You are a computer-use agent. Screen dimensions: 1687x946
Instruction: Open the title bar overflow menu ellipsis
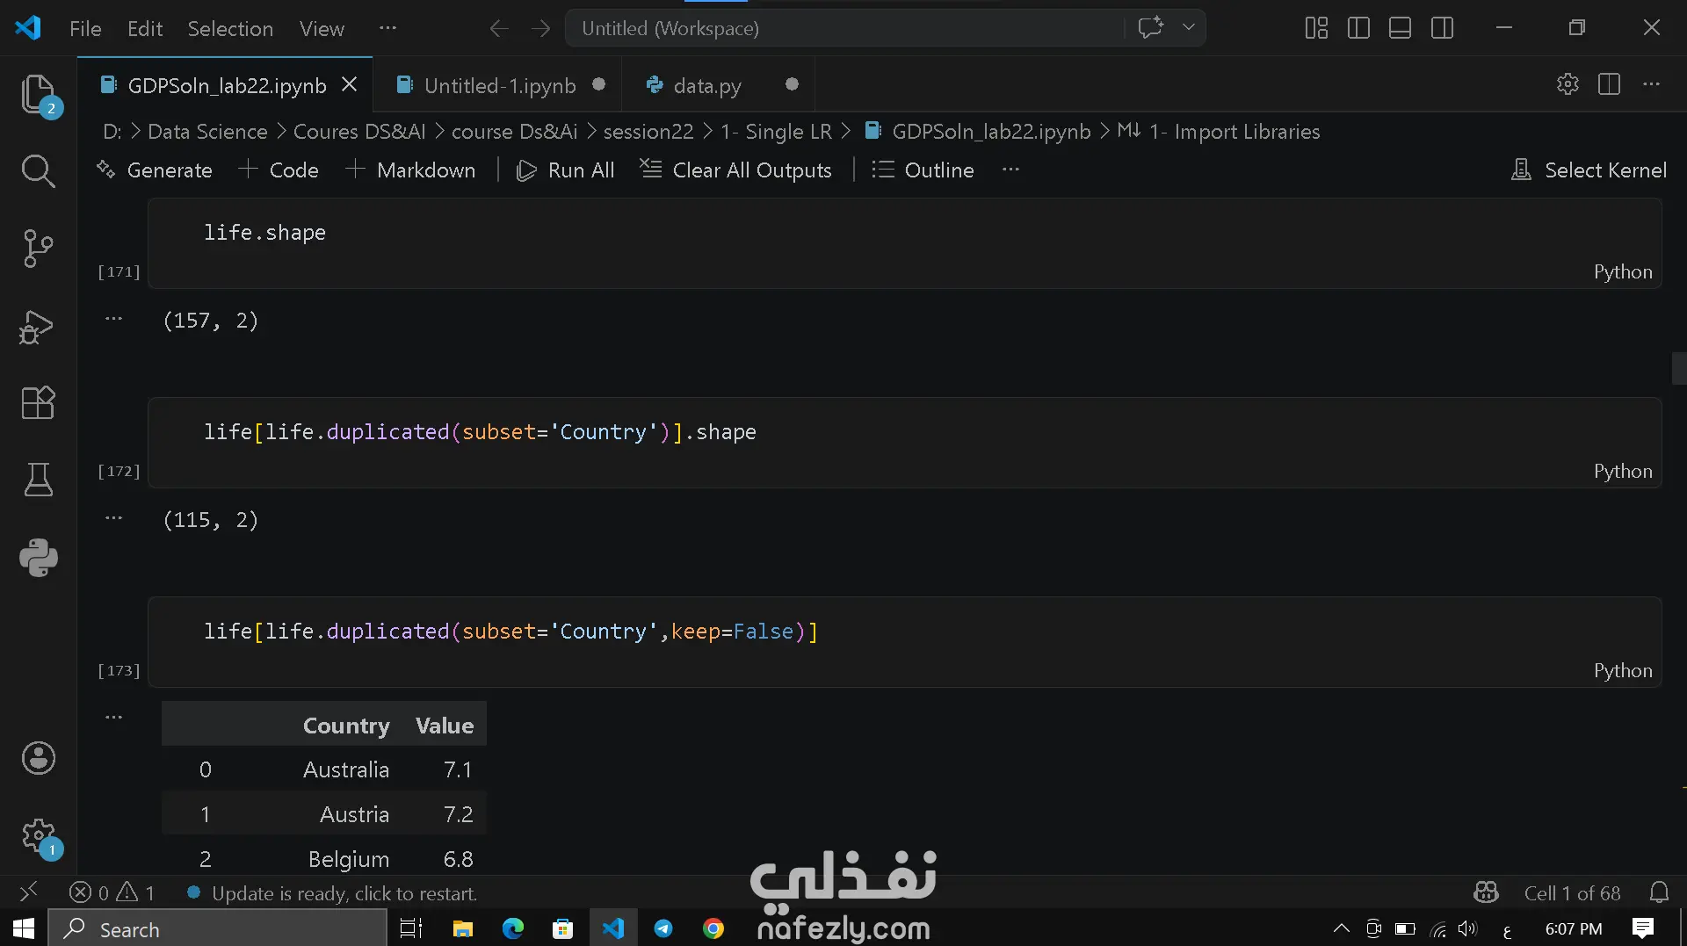point(387,28)
